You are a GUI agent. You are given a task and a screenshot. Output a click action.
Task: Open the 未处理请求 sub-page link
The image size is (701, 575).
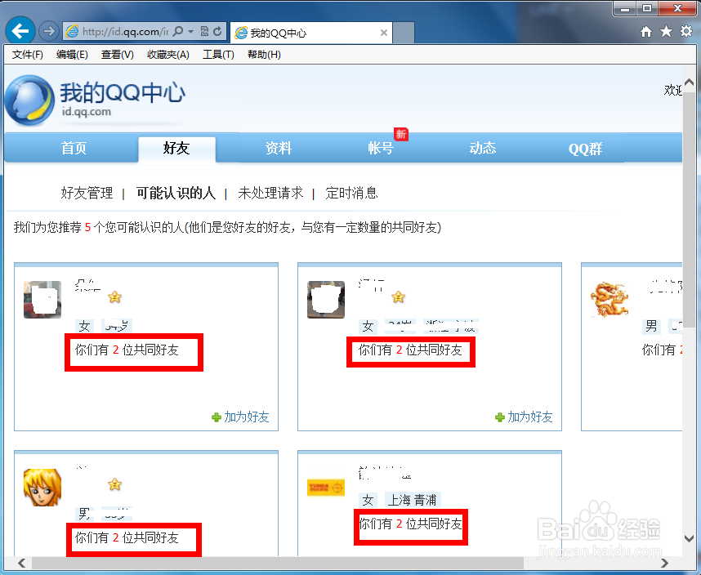coord(271,193)
